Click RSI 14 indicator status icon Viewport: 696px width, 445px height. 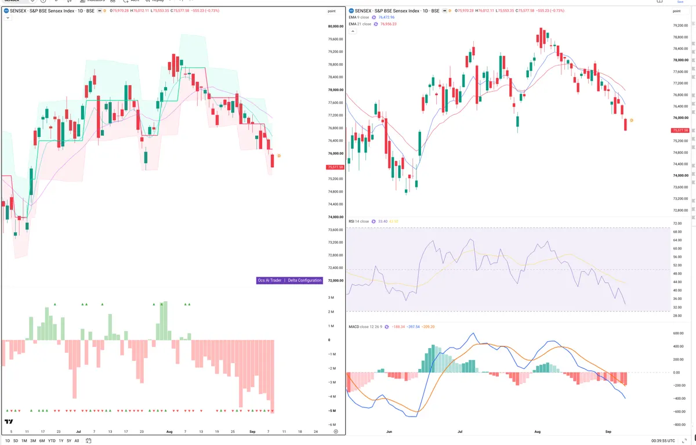[374, 221]
